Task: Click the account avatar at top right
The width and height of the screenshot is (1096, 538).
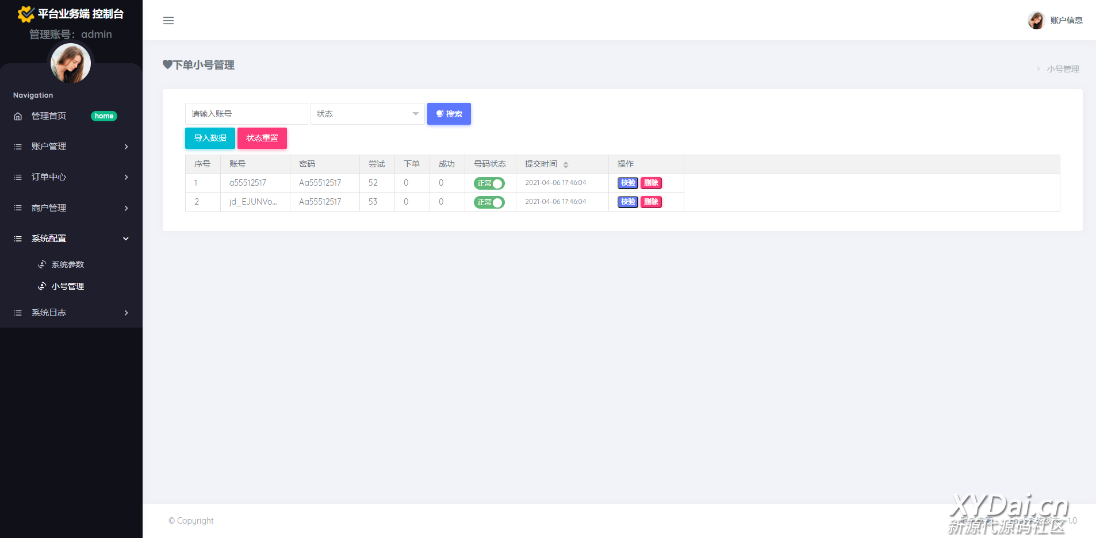Action: coord(1036,20)
